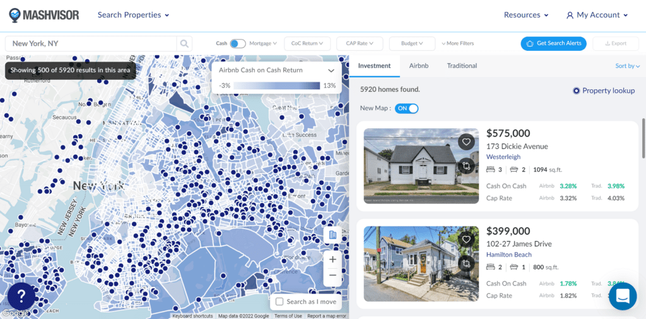Image resolution: width=646 pixels, height=319 pixels.
Task: Zoom out on the map
Action: (332, 276)
